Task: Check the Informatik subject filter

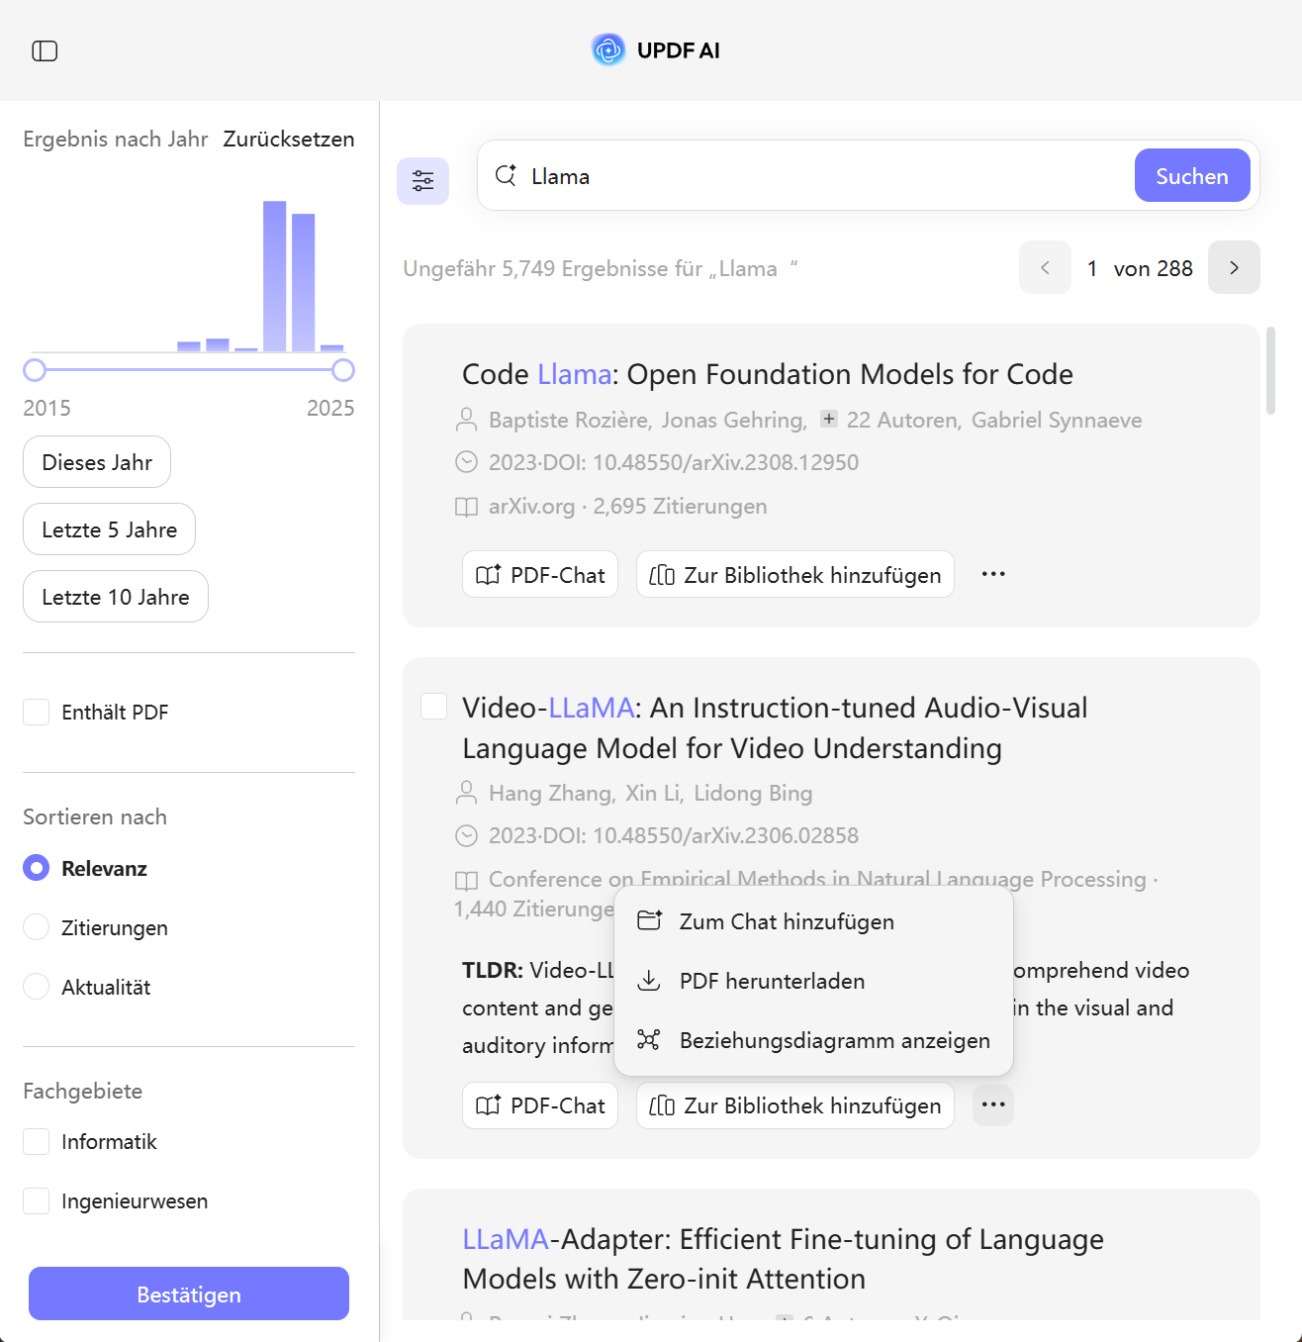Action: tap(37, 1141)
